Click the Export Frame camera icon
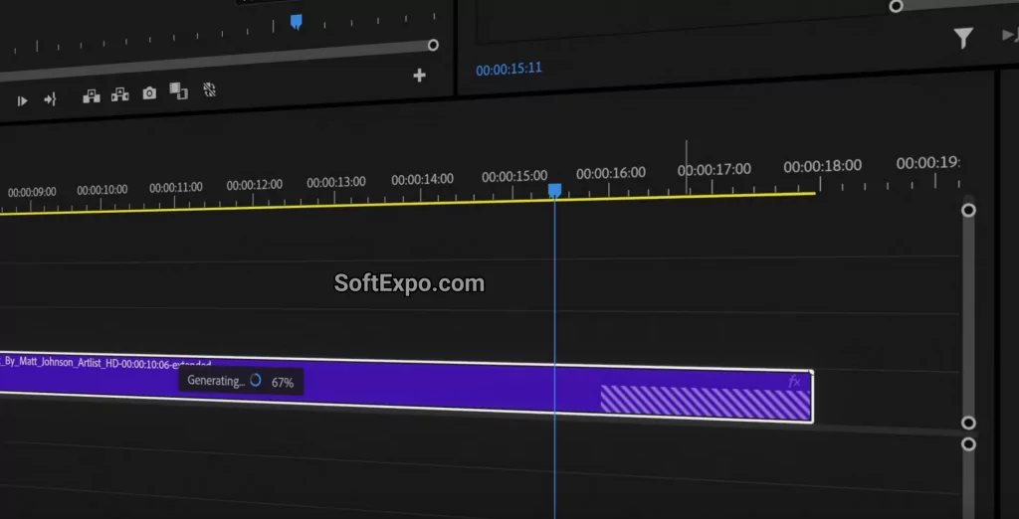 [x=149, y=93]
